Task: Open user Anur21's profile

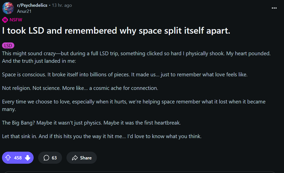Action: click(24, 11)
